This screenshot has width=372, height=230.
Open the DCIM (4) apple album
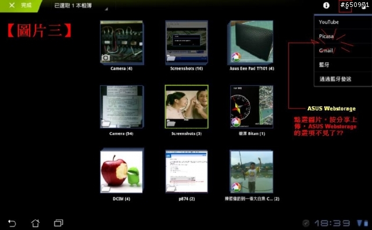[121, 171]
